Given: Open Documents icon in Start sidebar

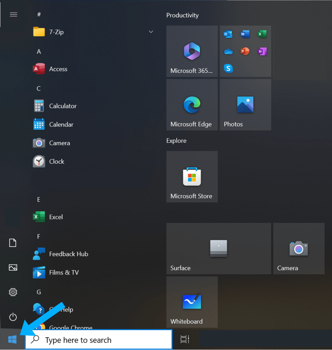Looking at the screenshot, I should coord(13,243).
